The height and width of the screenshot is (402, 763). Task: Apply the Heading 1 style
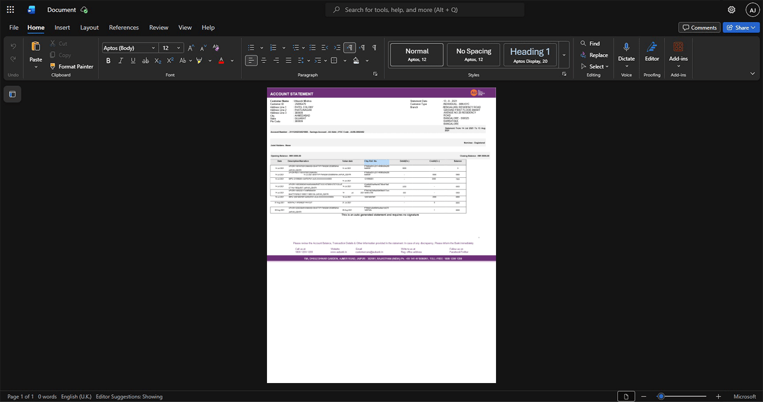pyautogui.click(x=530, y=55)
